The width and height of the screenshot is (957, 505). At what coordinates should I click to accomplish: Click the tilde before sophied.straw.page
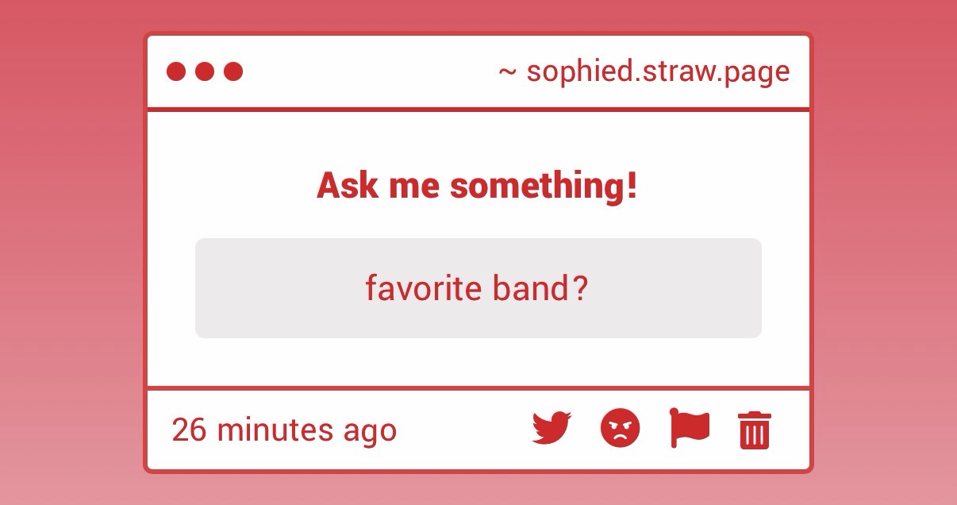point(507,71)
